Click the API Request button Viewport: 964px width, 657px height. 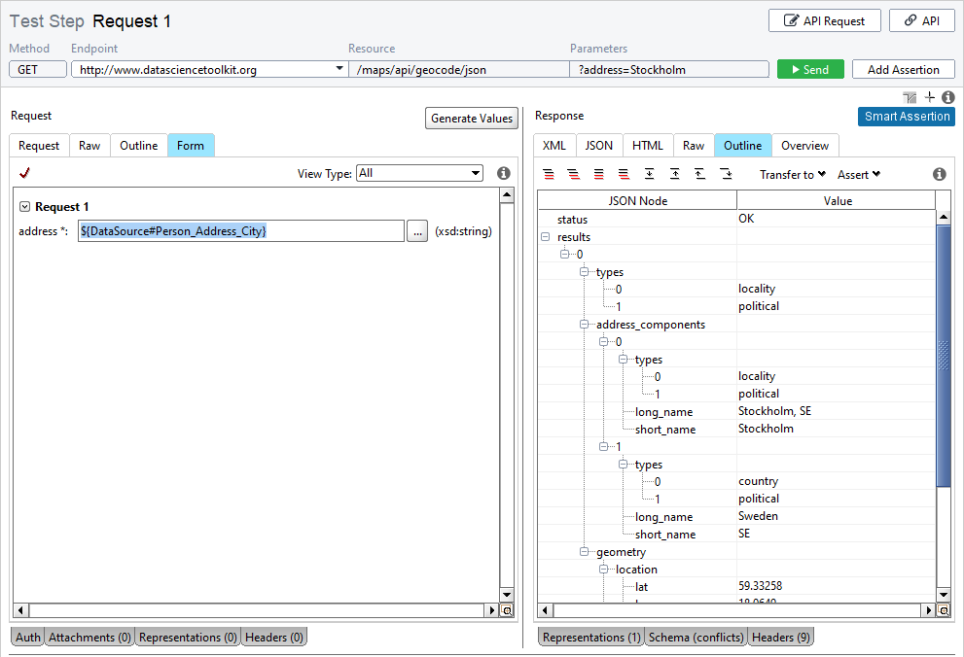825,20
